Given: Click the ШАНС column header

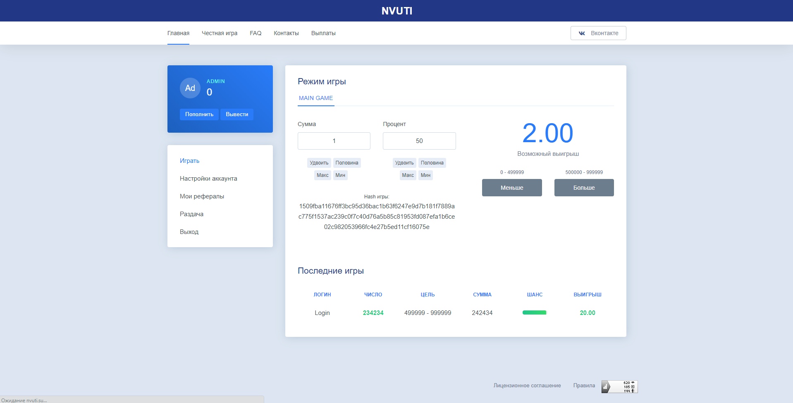Looking at the screenshot, I should tap(535, 295).
